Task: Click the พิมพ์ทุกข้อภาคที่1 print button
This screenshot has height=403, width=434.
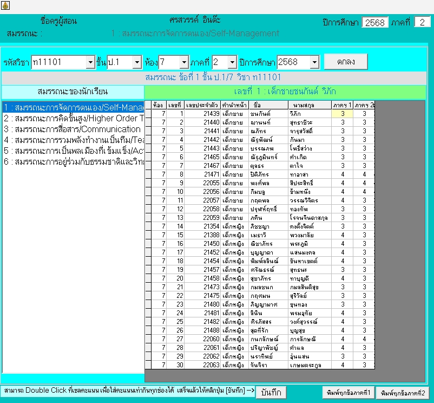Action: 347,392
